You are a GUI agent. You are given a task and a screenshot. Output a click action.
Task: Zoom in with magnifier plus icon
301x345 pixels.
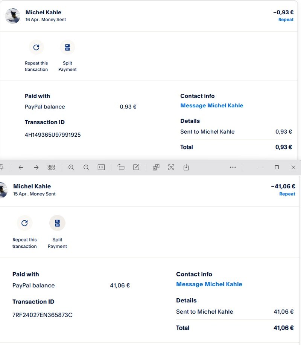coord(71,167)
